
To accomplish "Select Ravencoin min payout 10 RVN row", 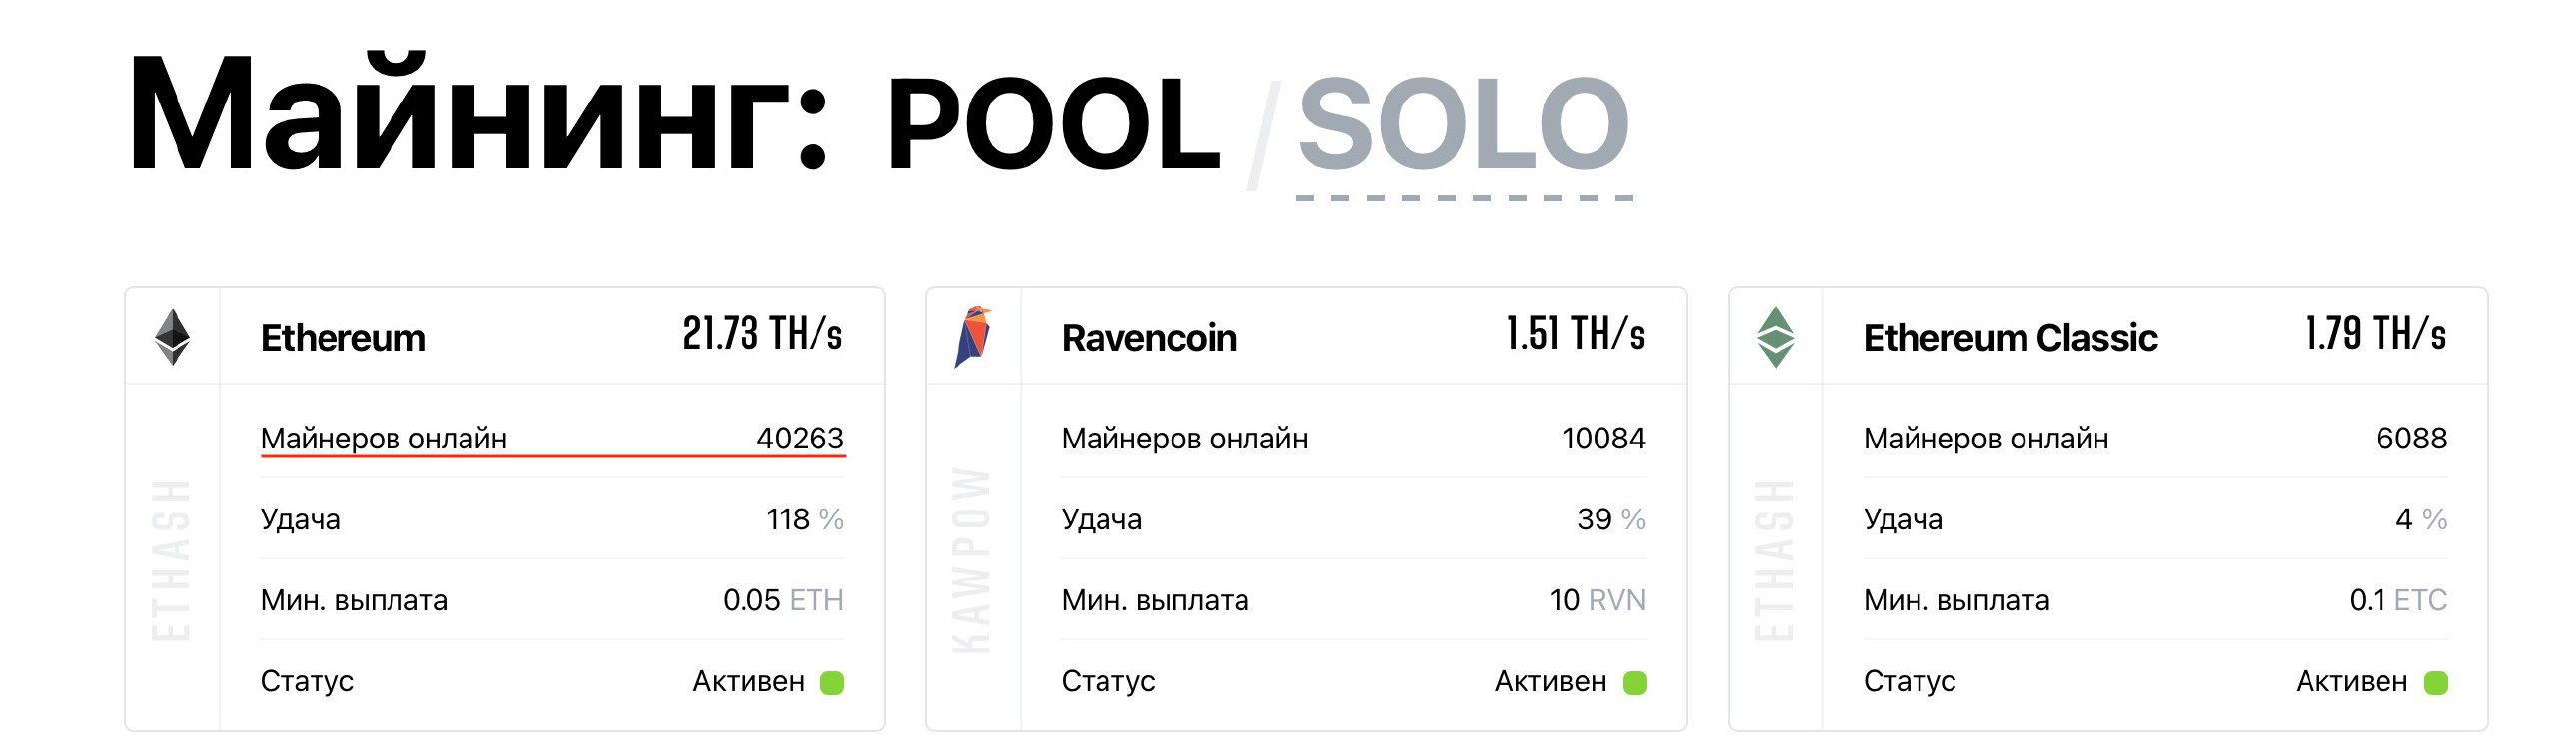I will [x=1354, y=600].
